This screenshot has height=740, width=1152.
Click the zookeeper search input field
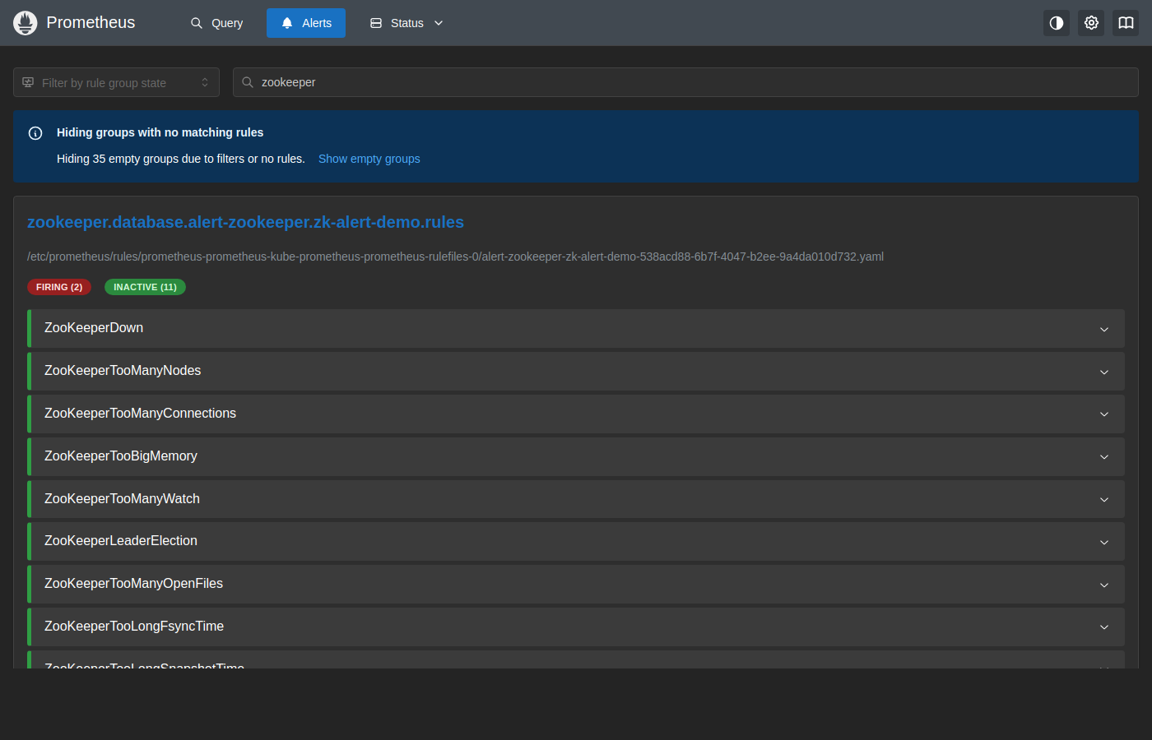coord(685,82)
